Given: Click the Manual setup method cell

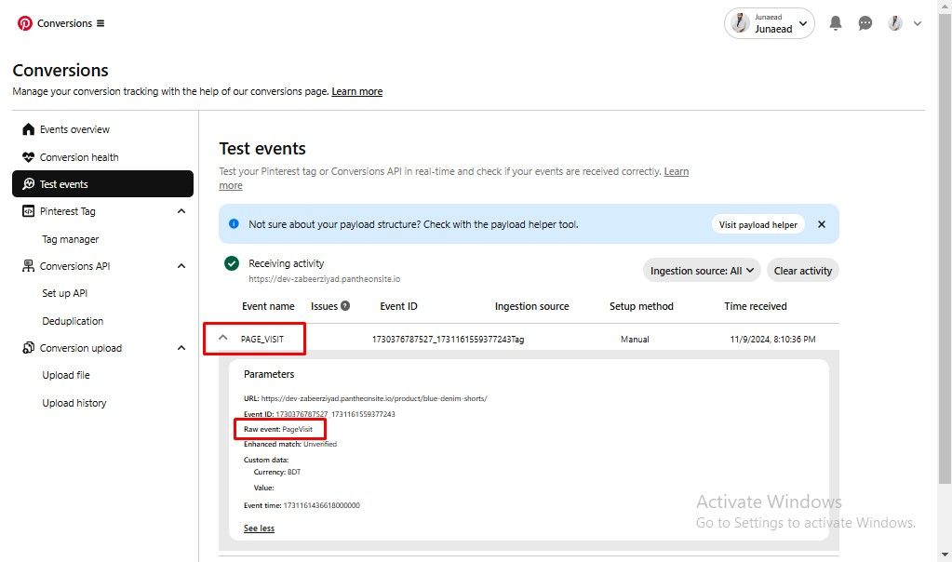Looking at the screenshot, I should click(635, 340).
